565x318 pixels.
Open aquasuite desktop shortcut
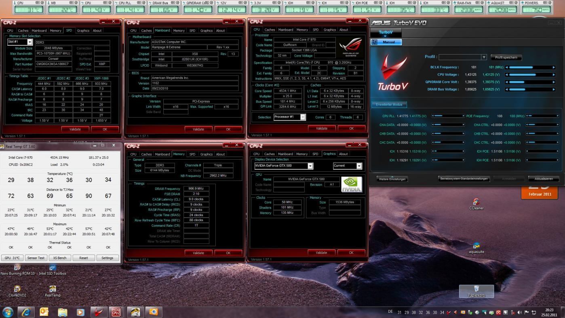point(476,248)
